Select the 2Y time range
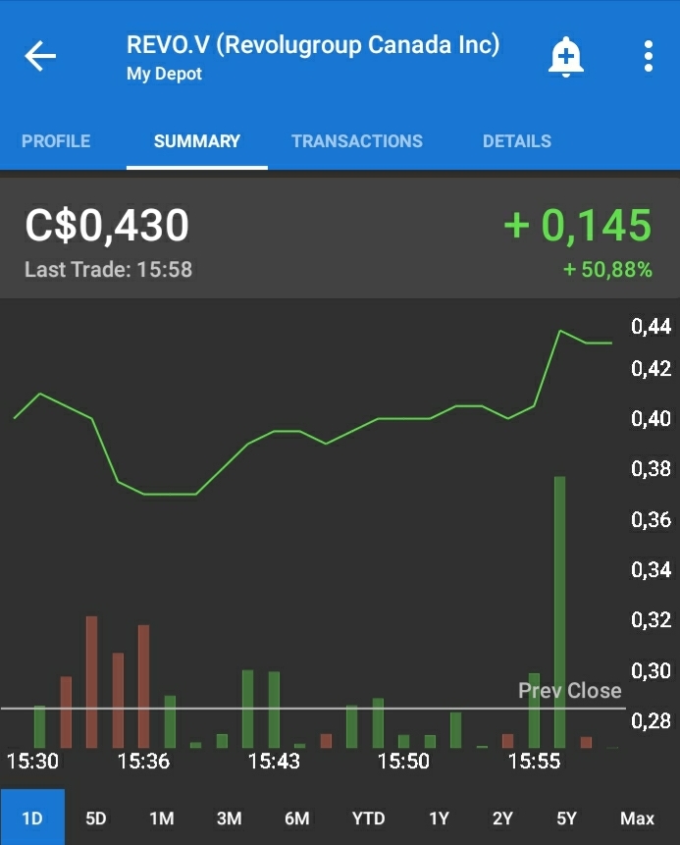This screenshot has width=680, height=845. tap(502, 818)
